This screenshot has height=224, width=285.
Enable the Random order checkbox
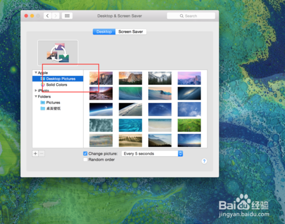point(85,160)
